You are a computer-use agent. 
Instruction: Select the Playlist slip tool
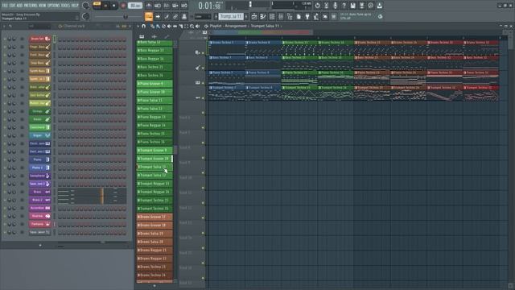(175, 27)
